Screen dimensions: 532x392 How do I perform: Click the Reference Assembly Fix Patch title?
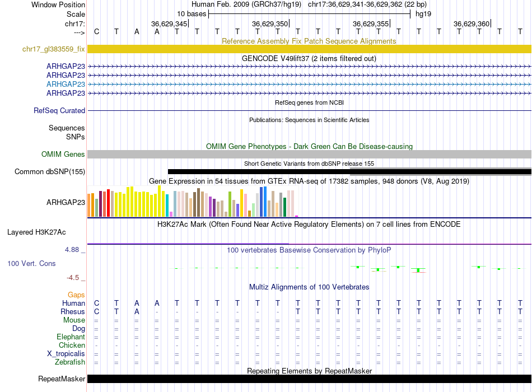309,41
